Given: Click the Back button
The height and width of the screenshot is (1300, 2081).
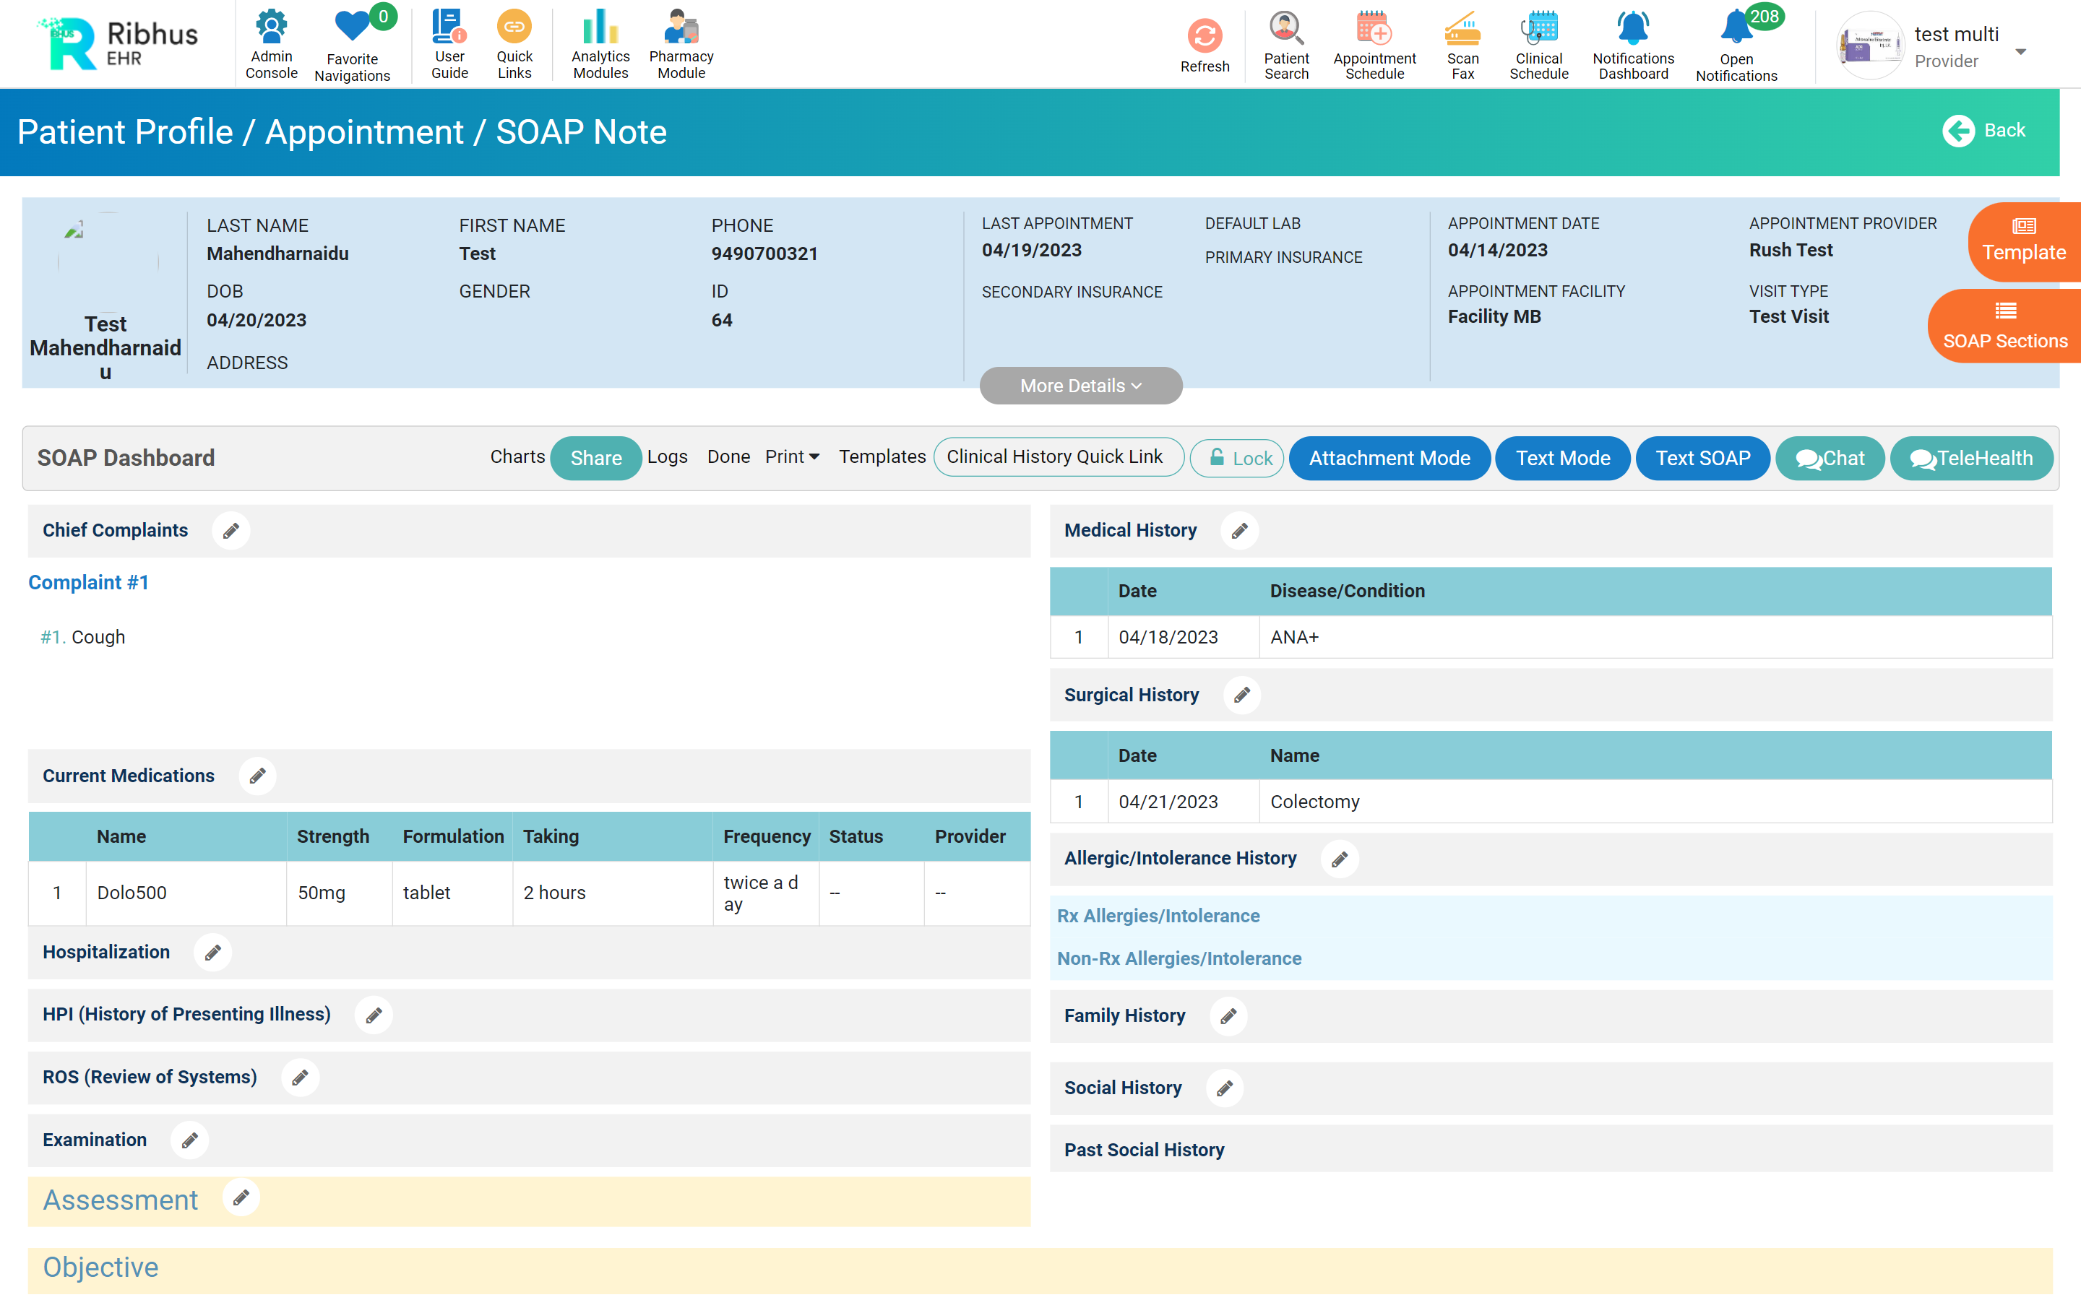Looking at the screenshot, I should [1984, 131].
